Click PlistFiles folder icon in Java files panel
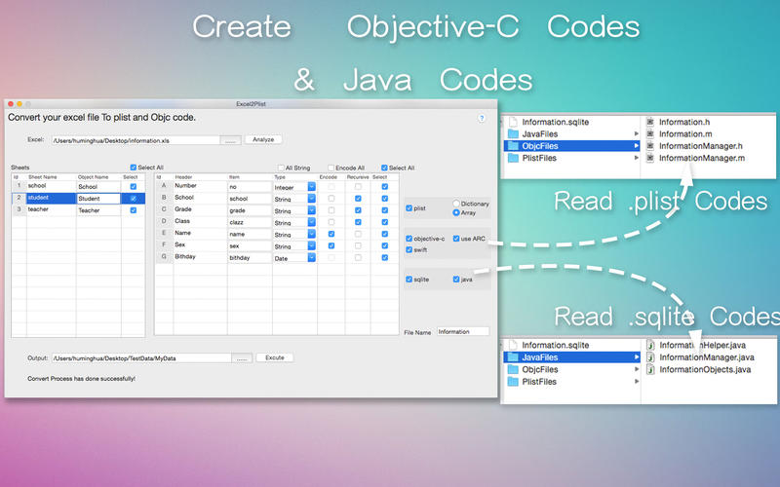Viewport: 780px width, 487px height. point(513,382)
